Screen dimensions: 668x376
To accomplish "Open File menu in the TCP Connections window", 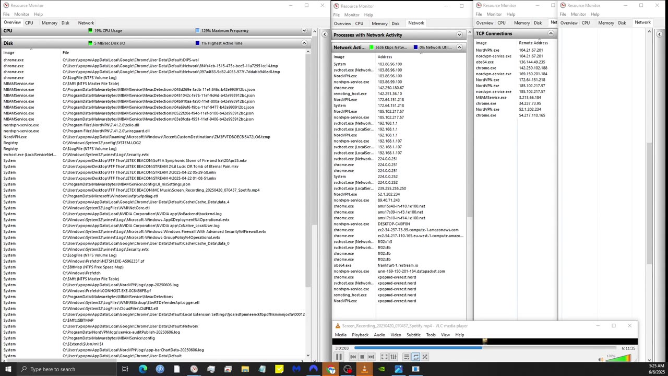I will click(x=479, y=14).
